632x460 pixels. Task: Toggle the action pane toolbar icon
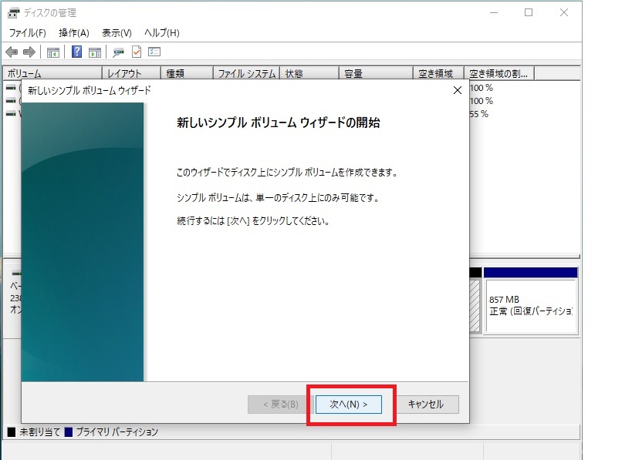pos(95,52)
